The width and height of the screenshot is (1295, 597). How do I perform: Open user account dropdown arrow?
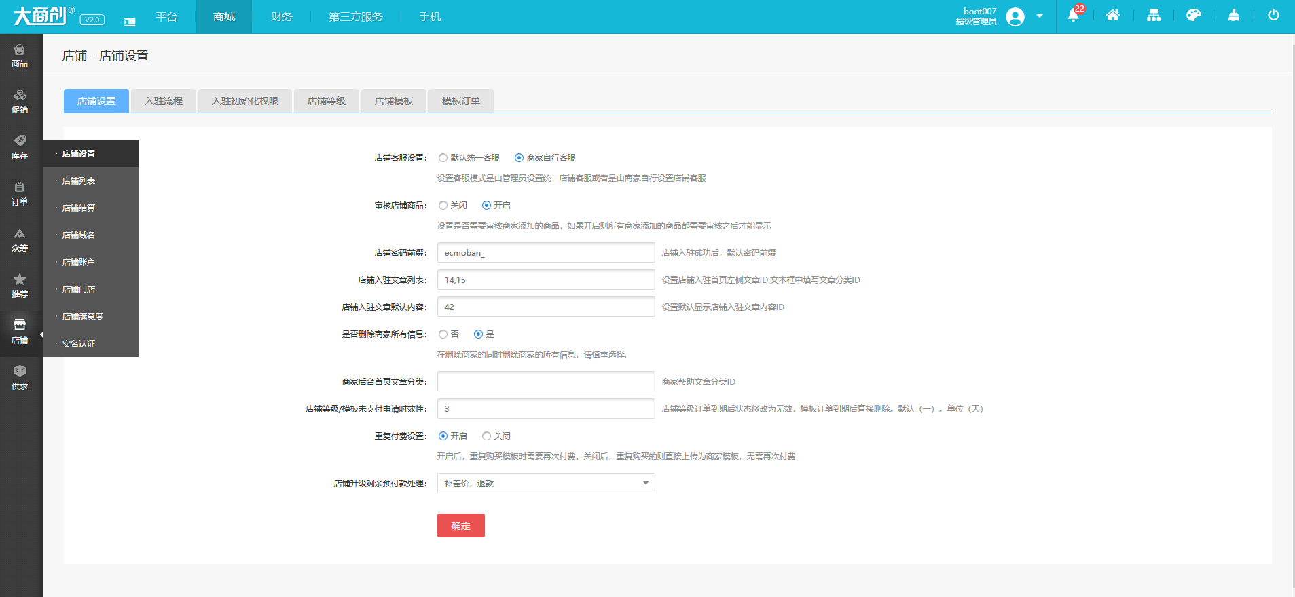click(1039, 16)
